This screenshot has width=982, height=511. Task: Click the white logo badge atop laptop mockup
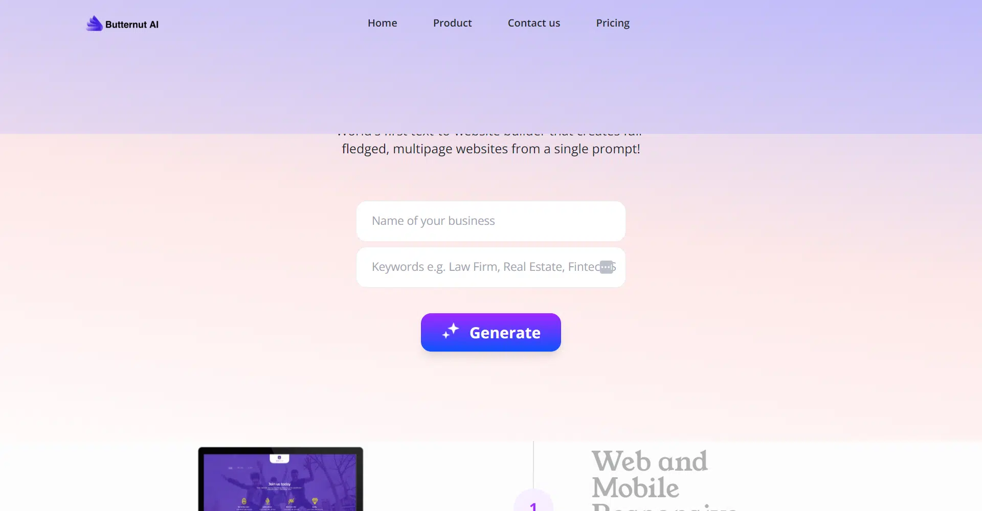(279, 458)
